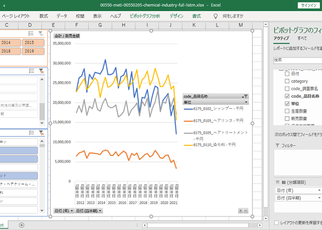The height and width of the screenshot is (230, 322).
Task: Select the ヘアリンス orange legend entry
Action: click(214, 121)
